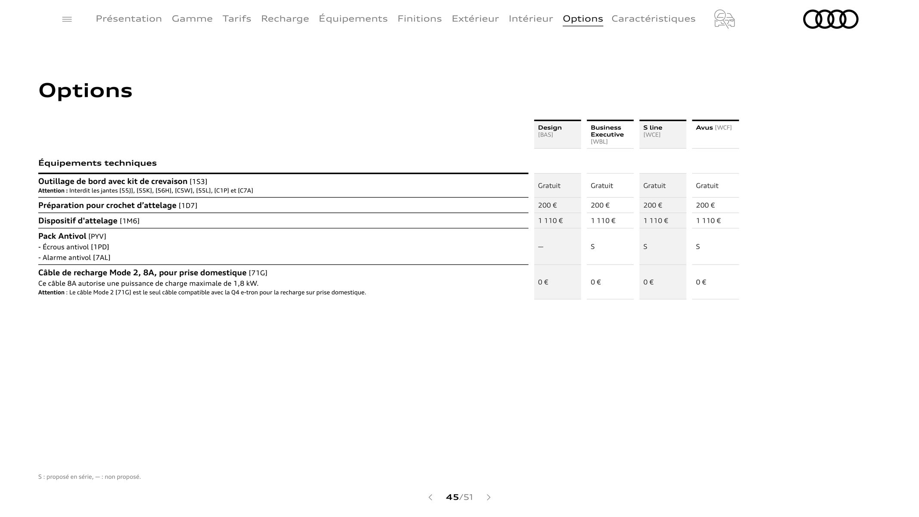Click the dash for Pack Antivol Design

pyautogui.click(x=541, y=247)
